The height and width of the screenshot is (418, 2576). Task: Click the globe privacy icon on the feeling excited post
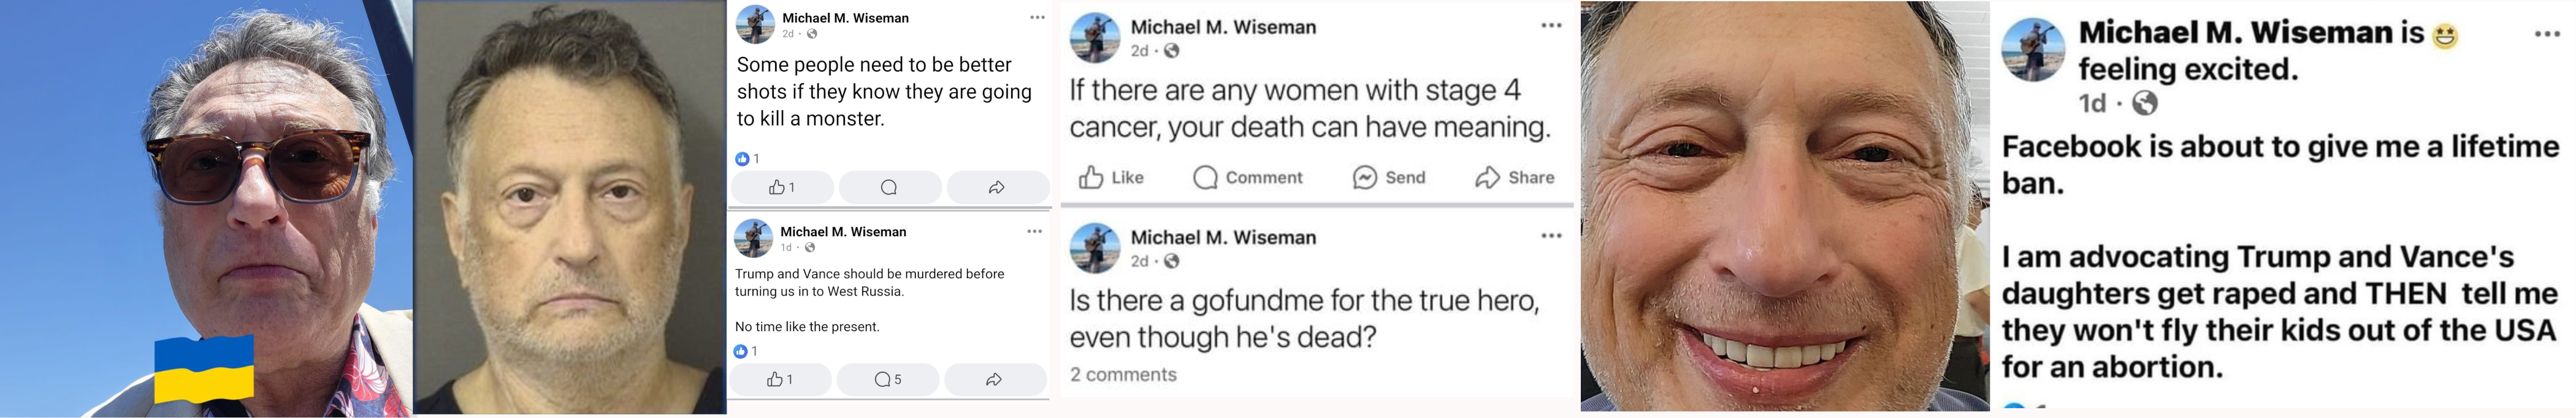pos(2145,103)
